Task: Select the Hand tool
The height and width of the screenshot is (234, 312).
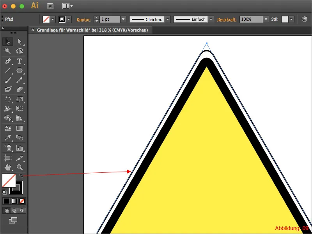Action: point(8,167)
